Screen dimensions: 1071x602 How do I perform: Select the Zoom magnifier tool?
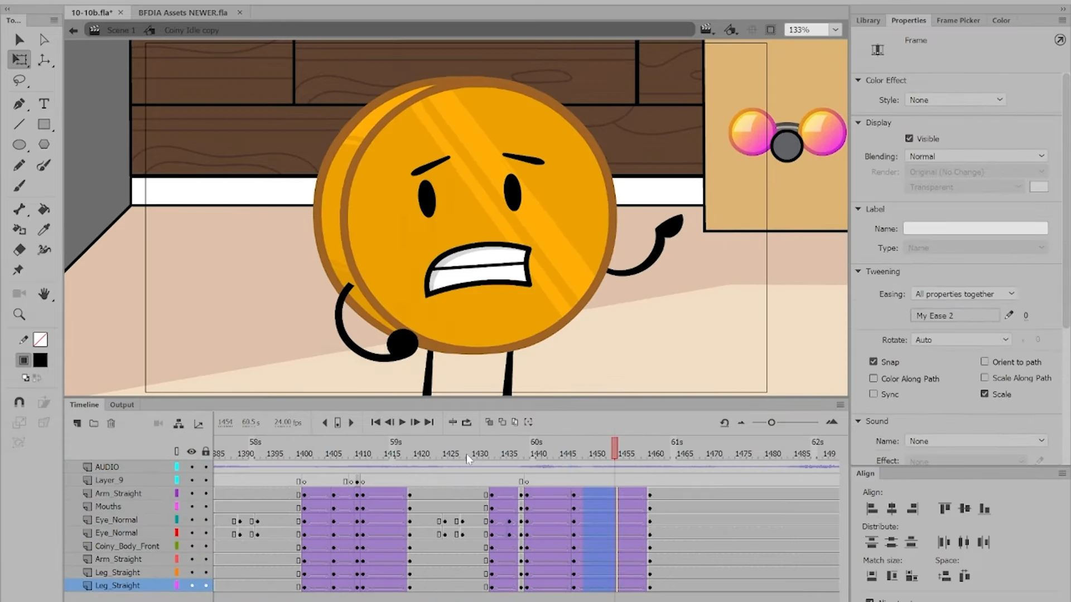[x=20, y=314]
